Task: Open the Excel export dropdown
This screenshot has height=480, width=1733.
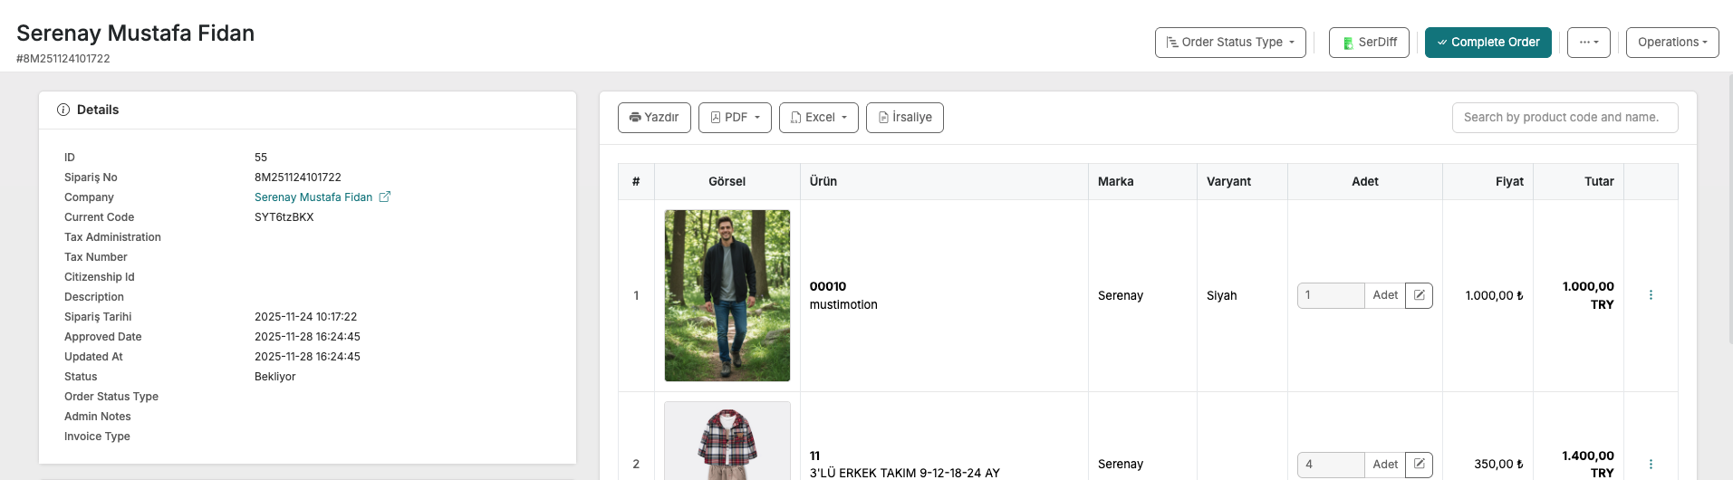Action: (818, 118)
